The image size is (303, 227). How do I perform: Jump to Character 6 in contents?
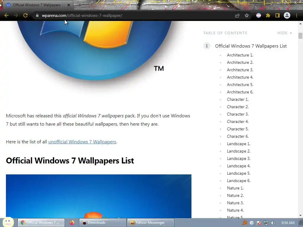click(238, 136)
